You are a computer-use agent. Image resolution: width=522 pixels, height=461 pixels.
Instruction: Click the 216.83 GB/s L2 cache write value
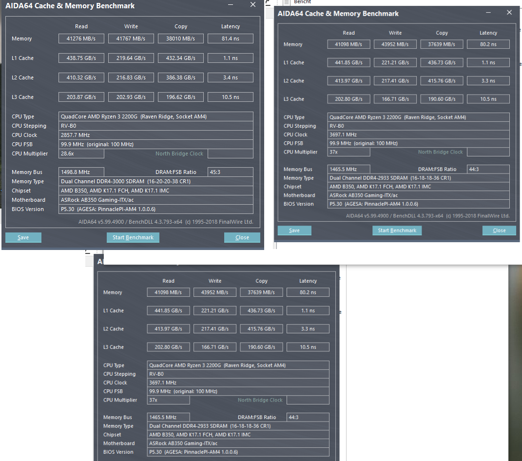coord(131,77)
